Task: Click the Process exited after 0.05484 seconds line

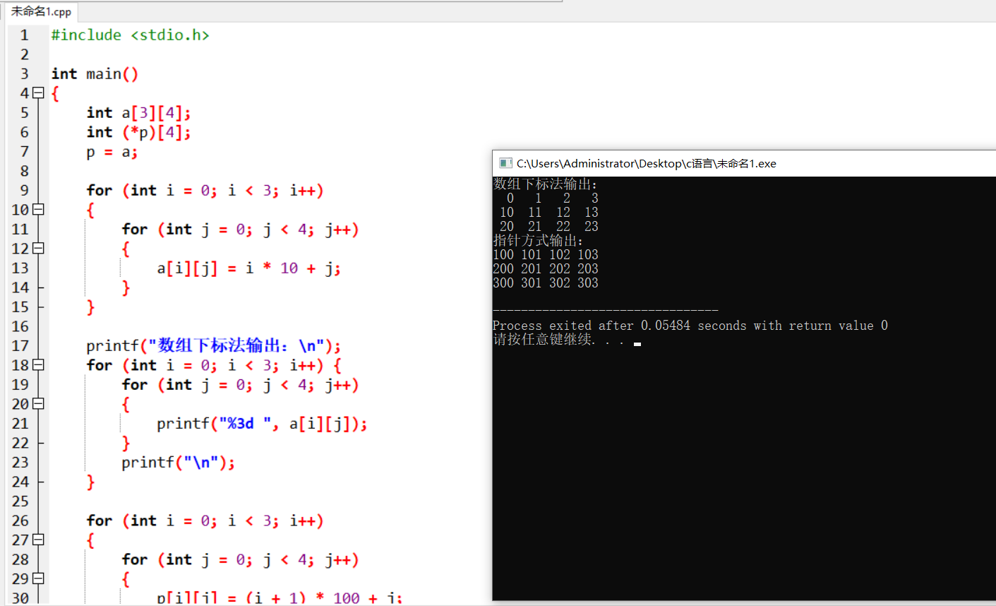Action: 690,326
